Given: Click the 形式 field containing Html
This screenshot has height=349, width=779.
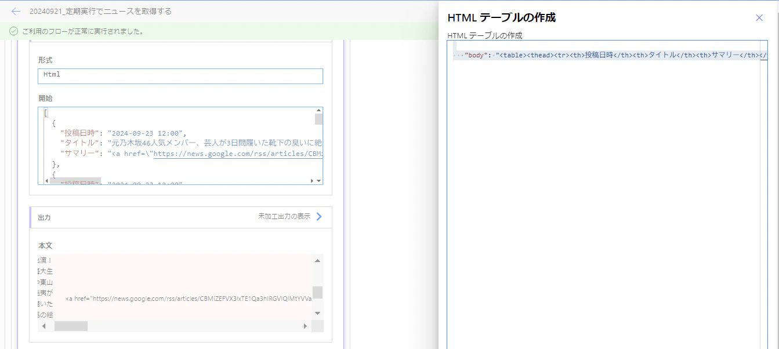Looking at the screenshot, I should coord(180,76).
